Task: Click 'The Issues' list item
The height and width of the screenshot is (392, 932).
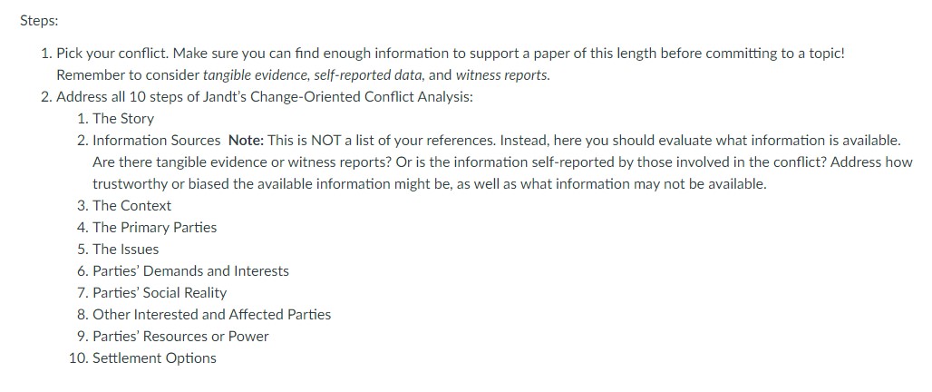Action: coord(125,250)
